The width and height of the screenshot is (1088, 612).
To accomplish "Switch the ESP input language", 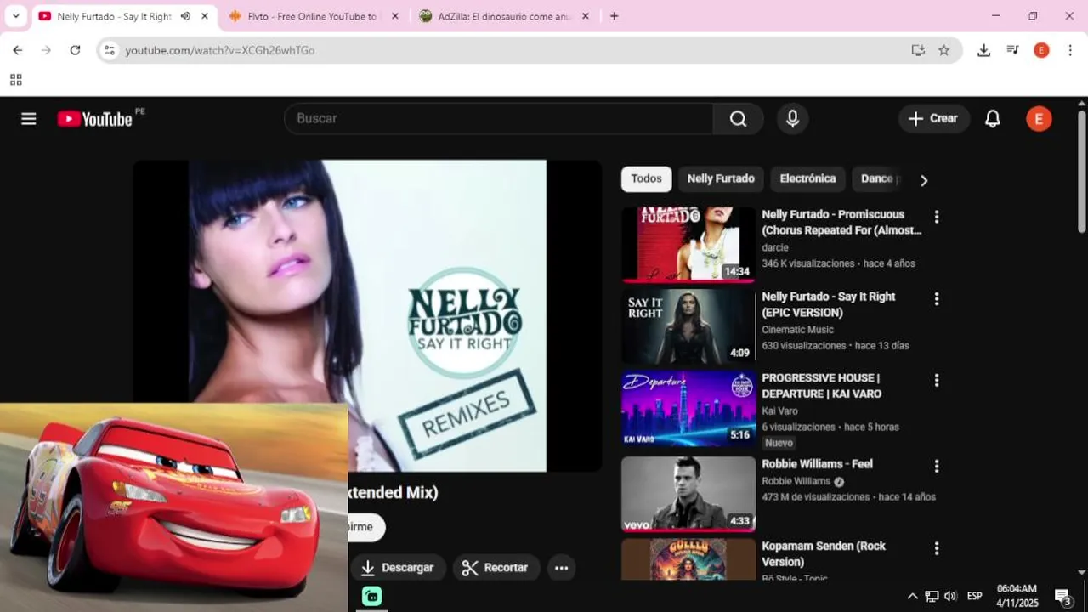I will (975, 596).
